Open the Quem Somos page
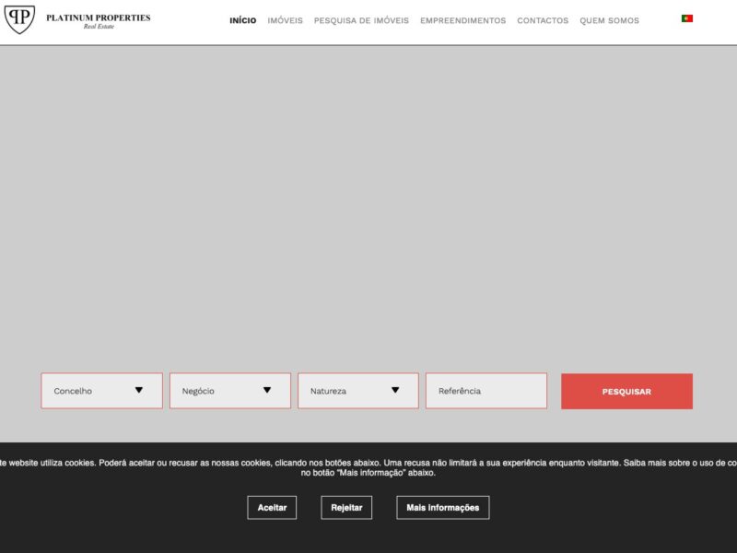Image resolution: width=737 pixels, height=553 pixels. (x=609, y=20)
